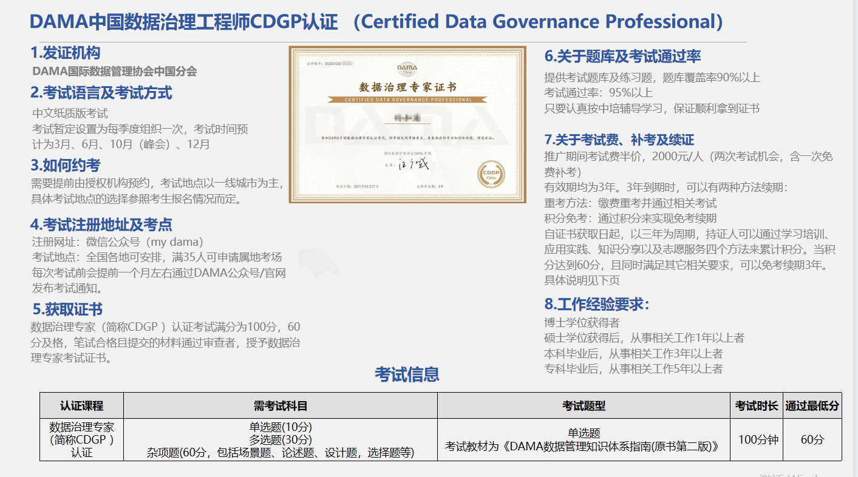Select the line "中文纸质版考试"
858x477 pixels.
pyautogui.click(x=70, y=113)
